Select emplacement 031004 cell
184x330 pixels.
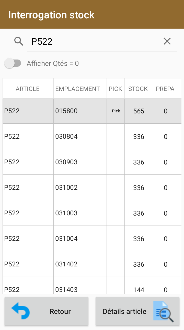pyautogui.click(x=80, y=239)
